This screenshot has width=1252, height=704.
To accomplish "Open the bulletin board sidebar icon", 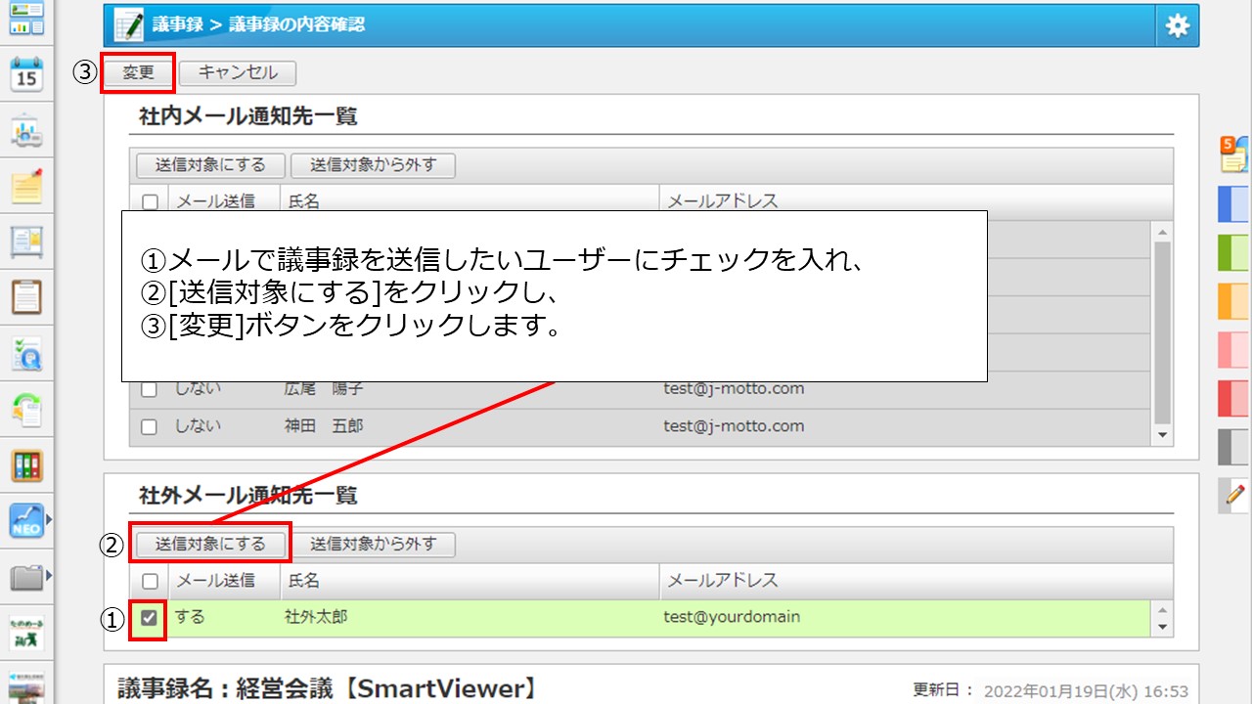I will point(26,242).
